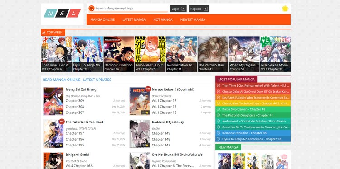Click the NEL site logo

coord(62,13)
